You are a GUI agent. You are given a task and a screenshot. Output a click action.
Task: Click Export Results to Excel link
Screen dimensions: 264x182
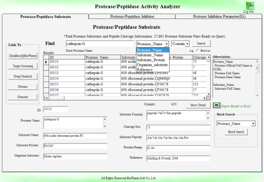pos(236,106)
